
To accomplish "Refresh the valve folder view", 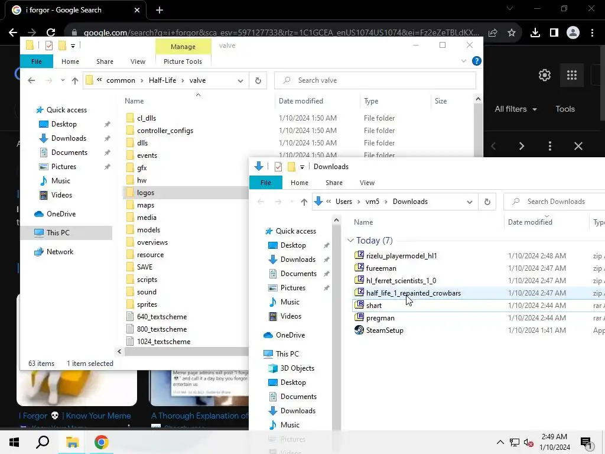I will 258,80.
